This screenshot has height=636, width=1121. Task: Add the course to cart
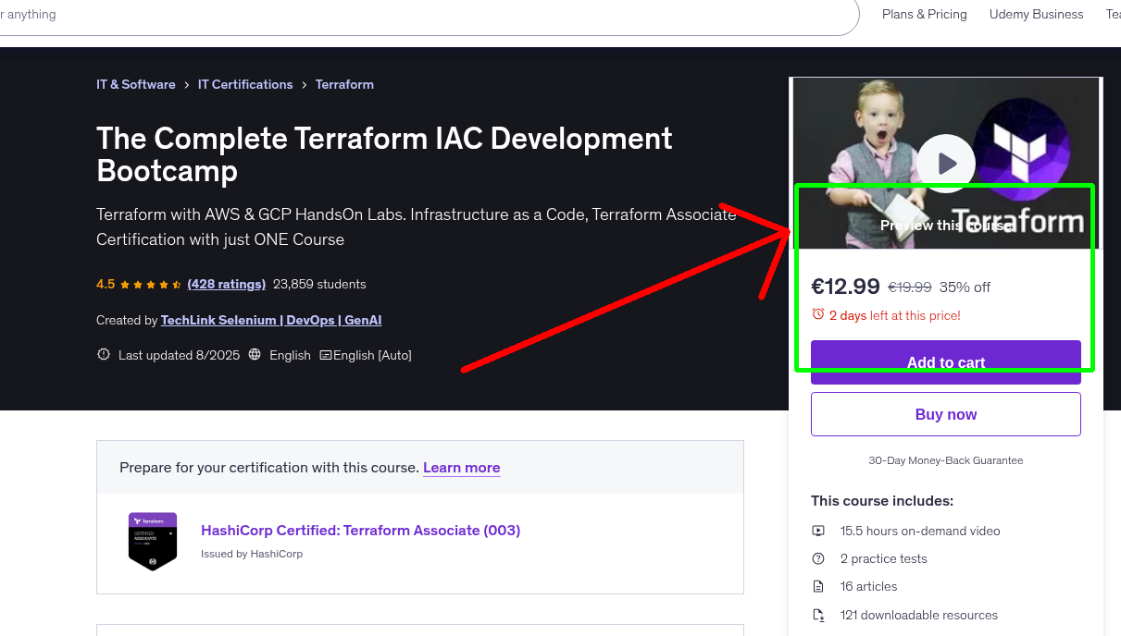point(945,362)
